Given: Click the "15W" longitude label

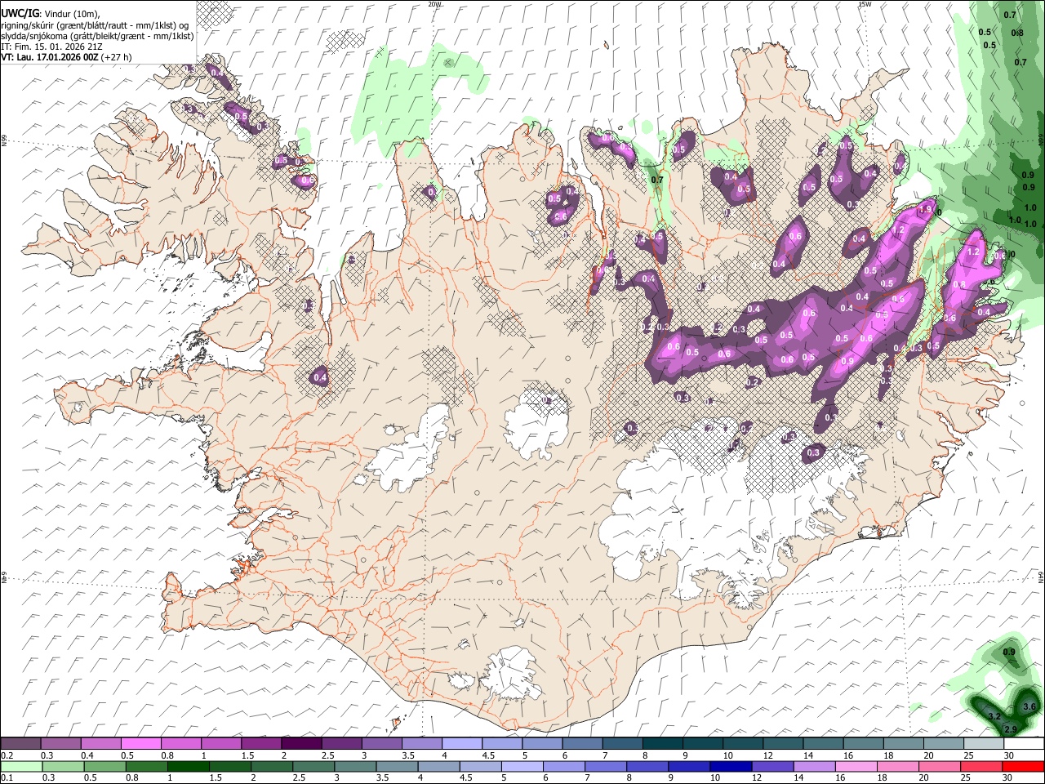Looking at the screenshot, I should tap(865, 4).
